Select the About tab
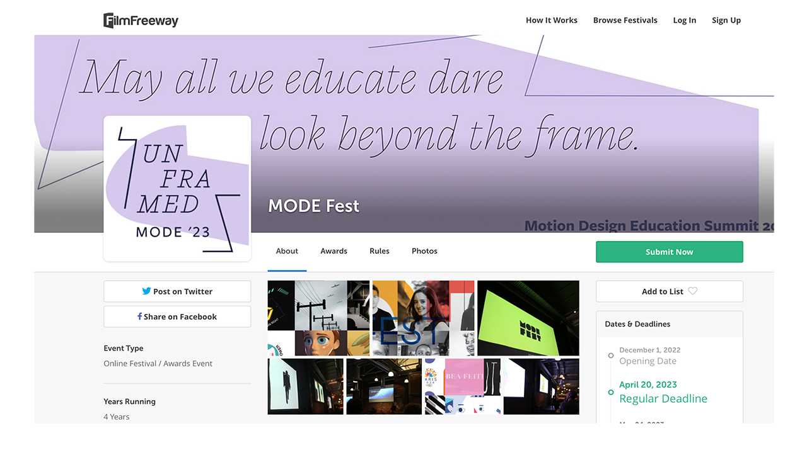The image size is (807, 453). (x=287, y=251)
